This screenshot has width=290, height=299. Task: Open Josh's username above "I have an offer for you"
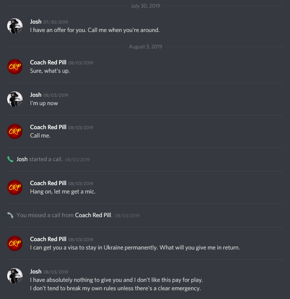(36, 22)
